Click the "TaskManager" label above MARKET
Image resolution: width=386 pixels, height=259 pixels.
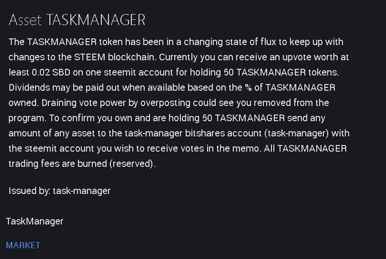[34, 221]
